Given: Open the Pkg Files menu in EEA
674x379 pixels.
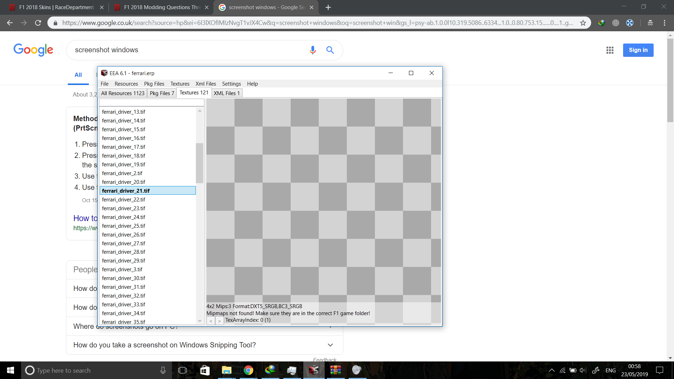Looking at the screenshot, I should coord(154,84).
